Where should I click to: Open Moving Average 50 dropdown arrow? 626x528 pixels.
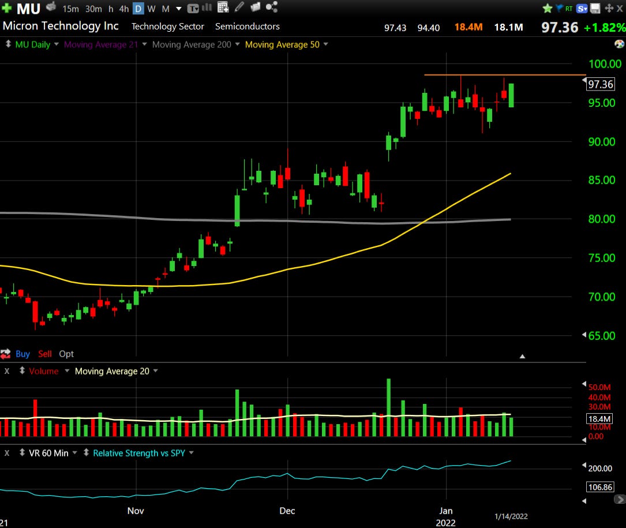(x=326, y=44)
